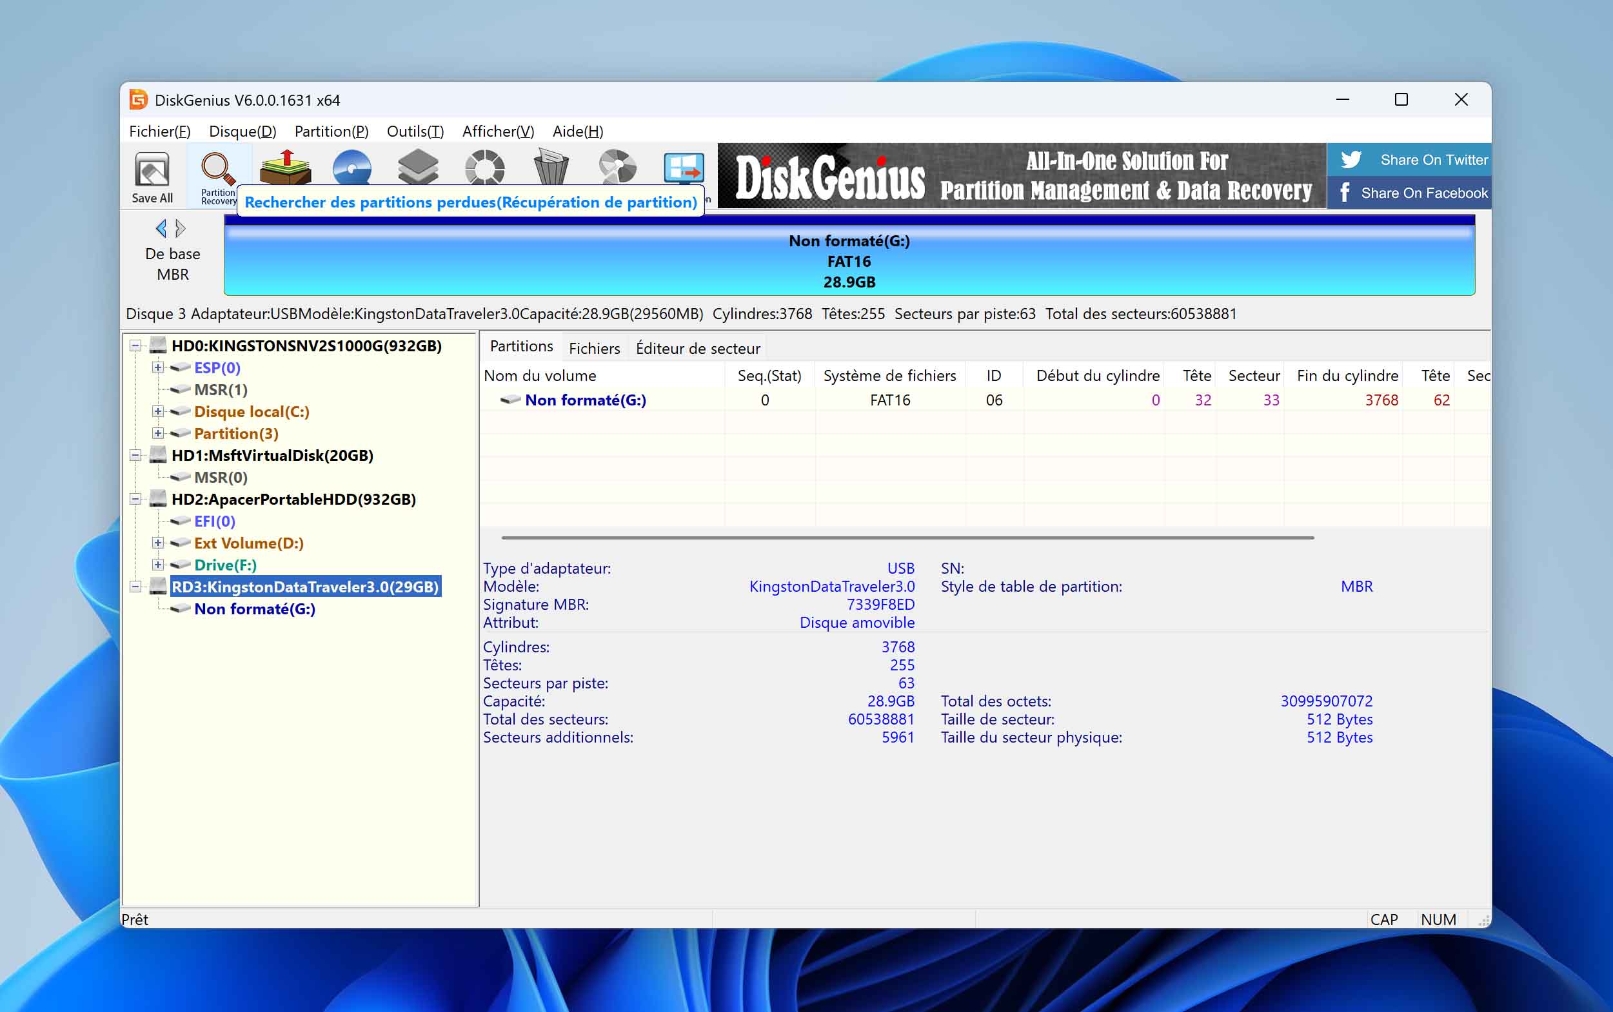Click the file recovery icon with red arrow
The image size is (1613, 1012).
coord(285,167)
